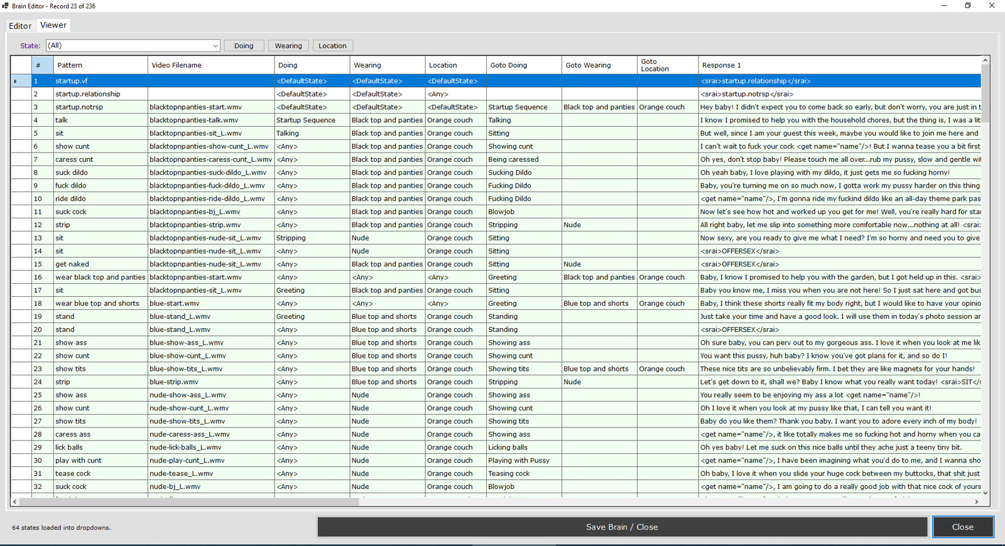Viewport: 1005px width, 546px height.
Task: Sort by Video Filename column header
Action: [211, 65]
